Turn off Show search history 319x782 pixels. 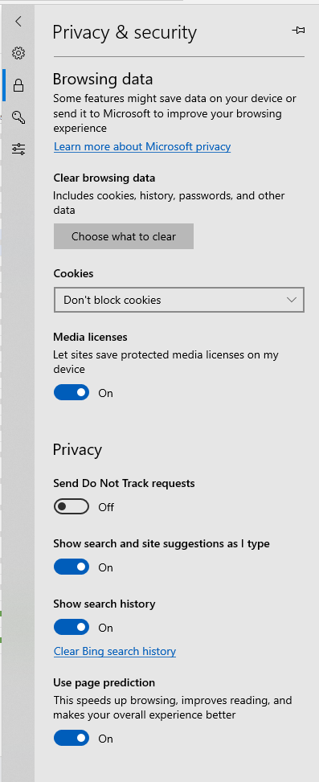[x=72, y=627]
